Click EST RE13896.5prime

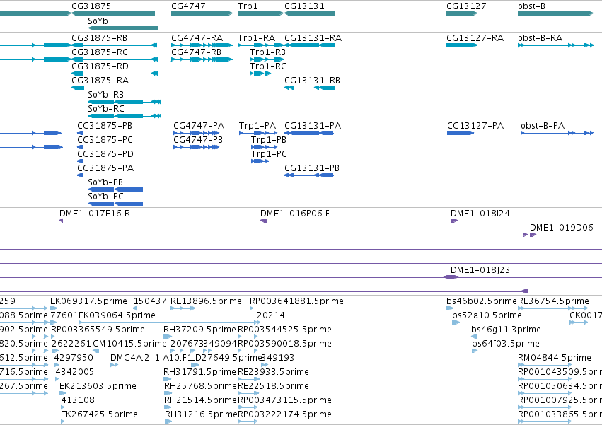pos(183,308)
